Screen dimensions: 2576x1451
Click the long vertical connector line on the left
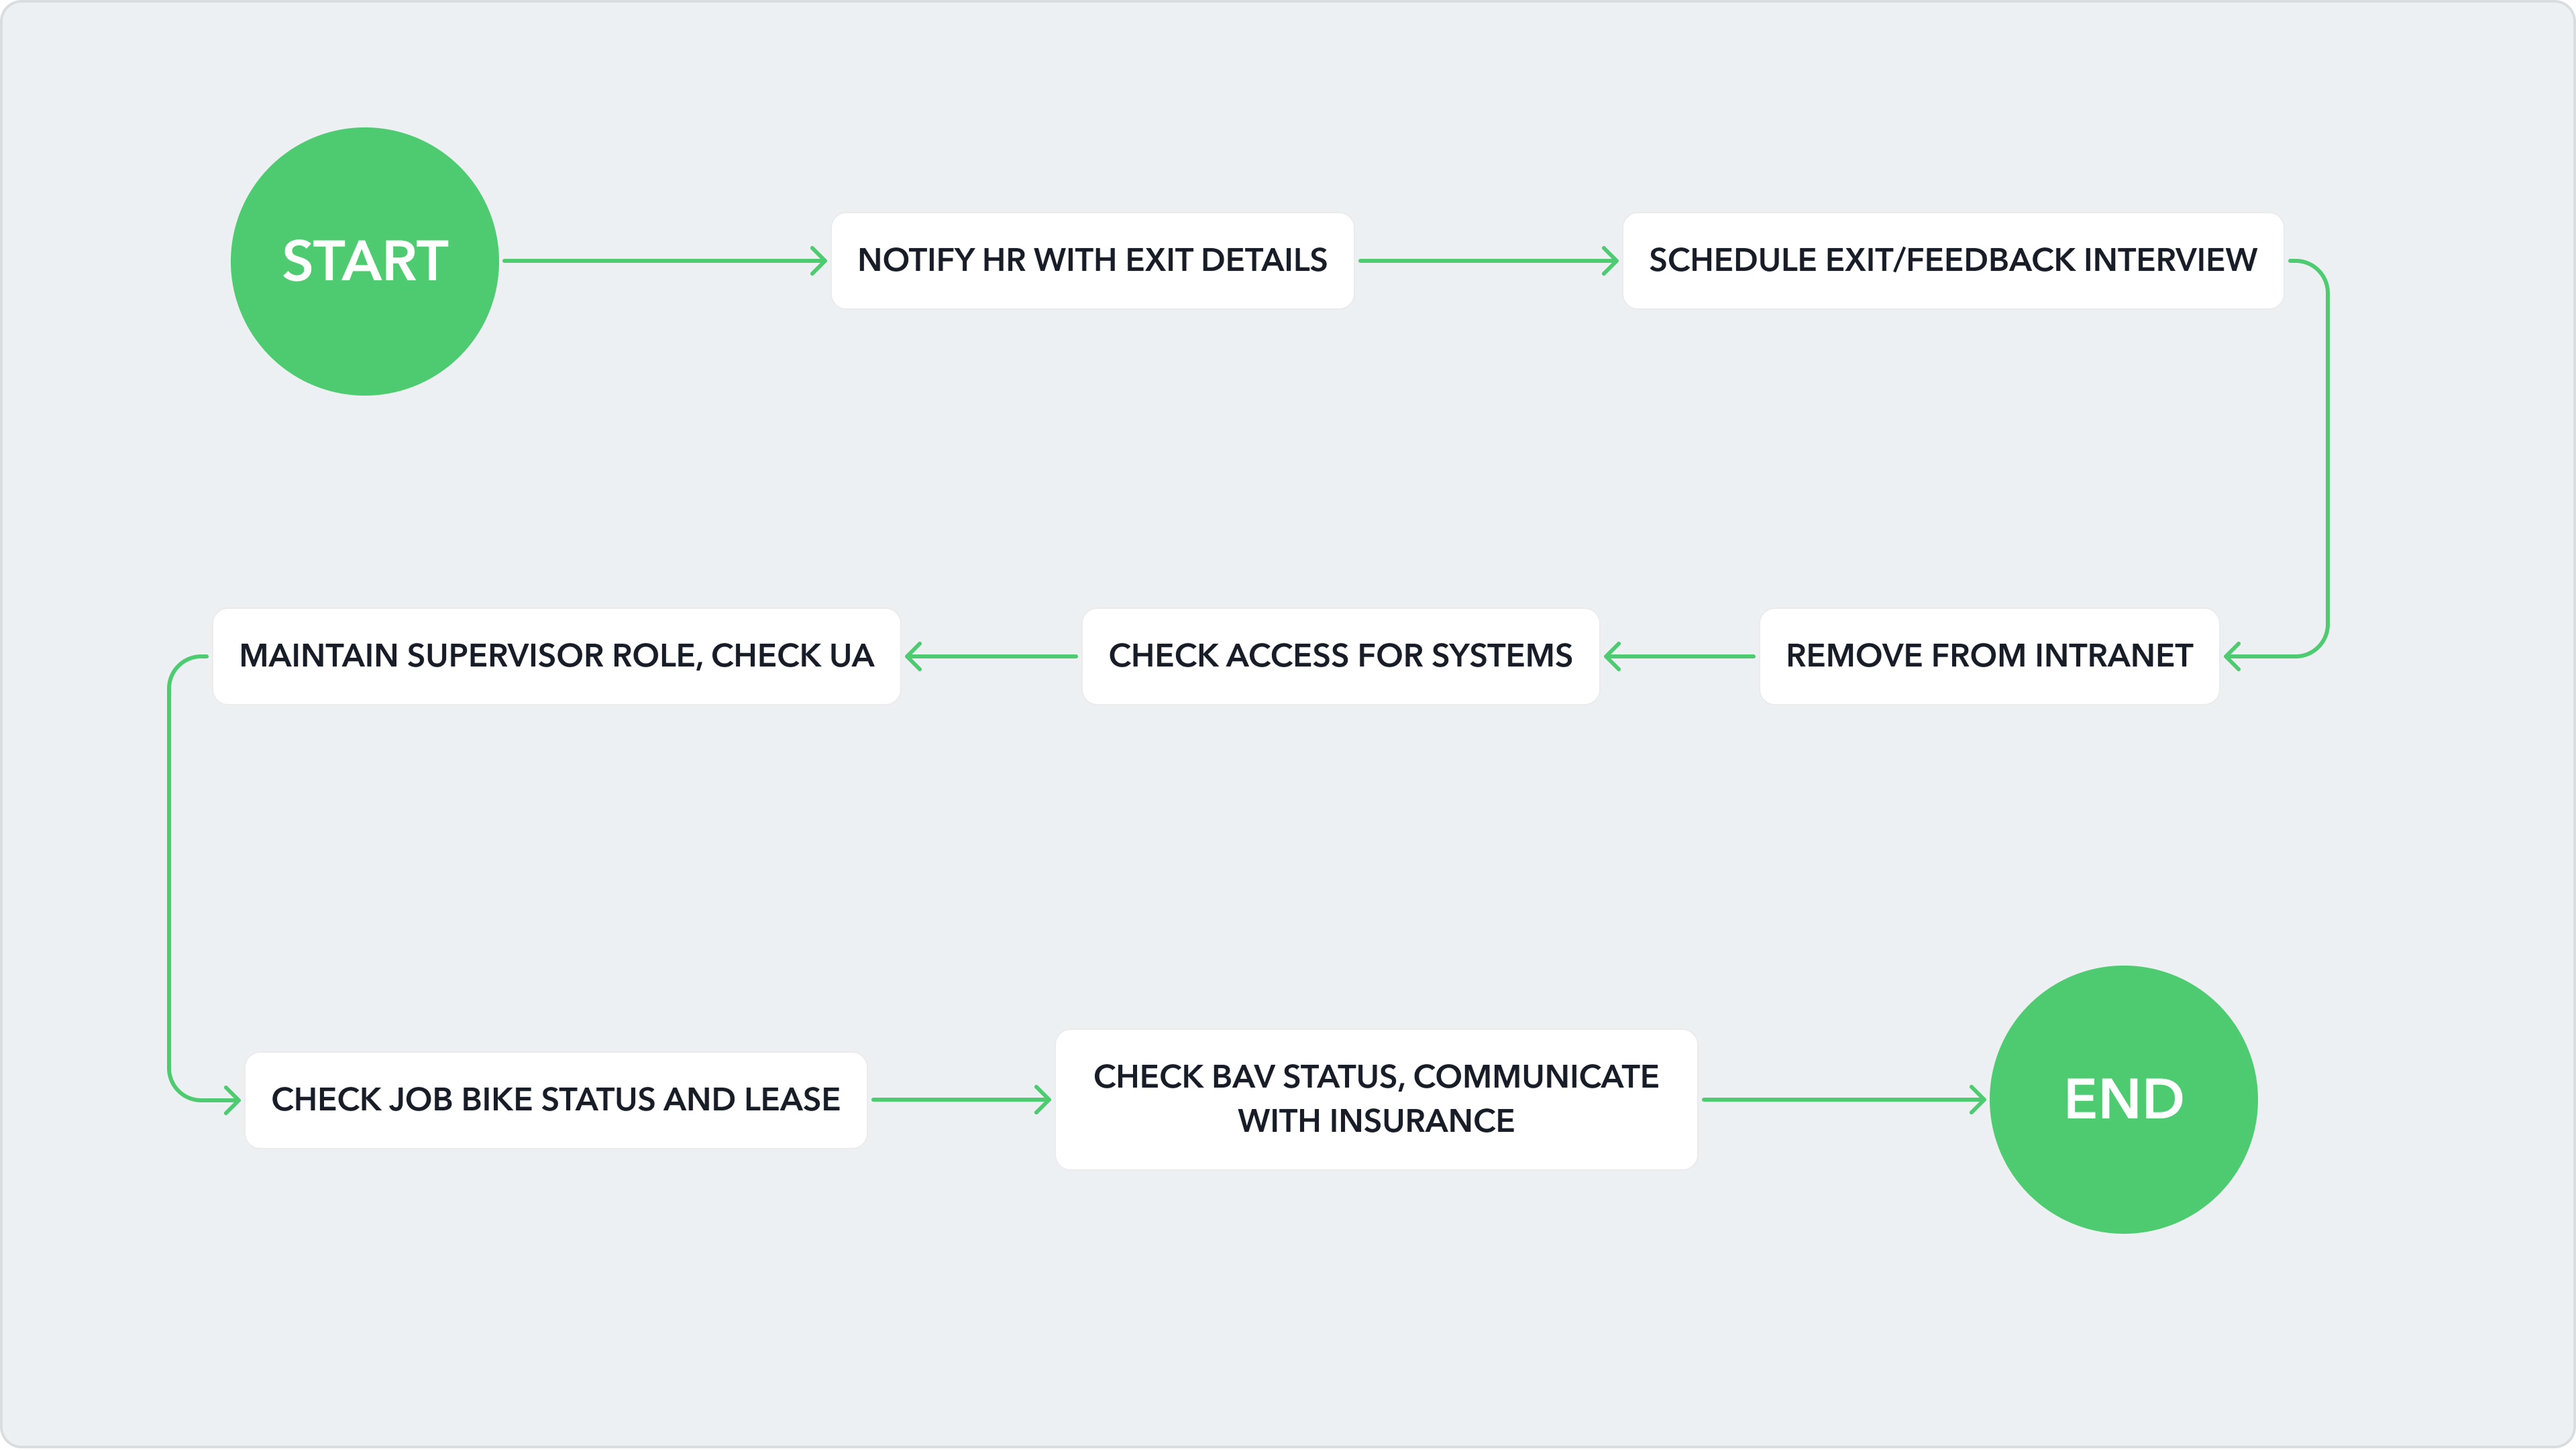tap(169, 880)
